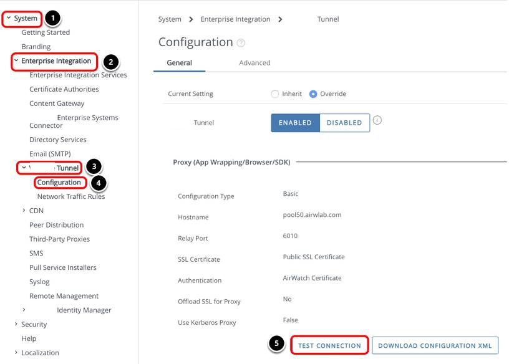
Task: Switch Tunnel to Disabled
Action: point(344,123)
